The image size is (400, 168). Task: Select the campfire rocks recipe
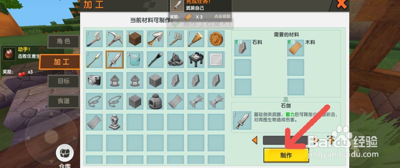pos(176,60)
